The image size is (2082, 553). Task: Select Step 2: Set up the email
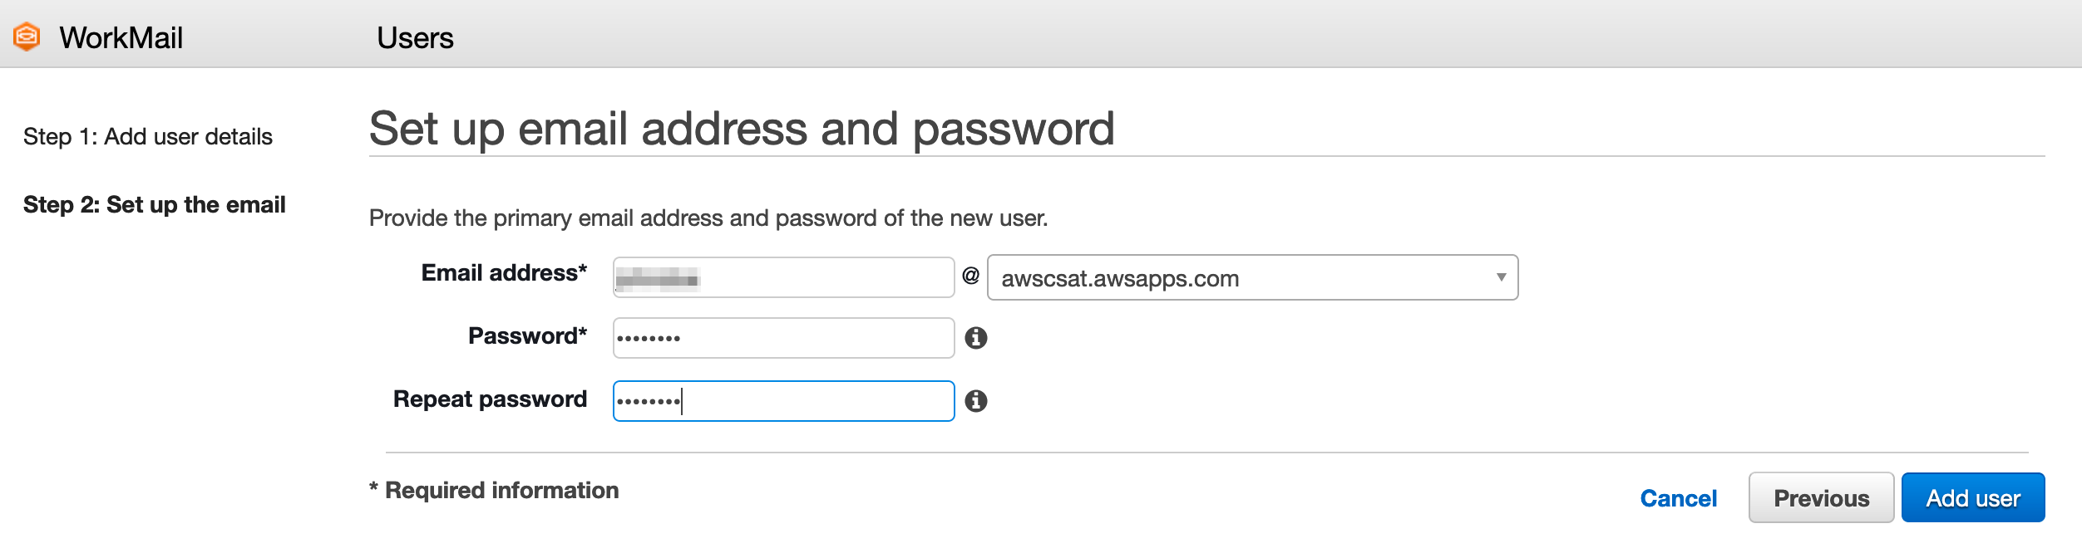click(154, 204)
